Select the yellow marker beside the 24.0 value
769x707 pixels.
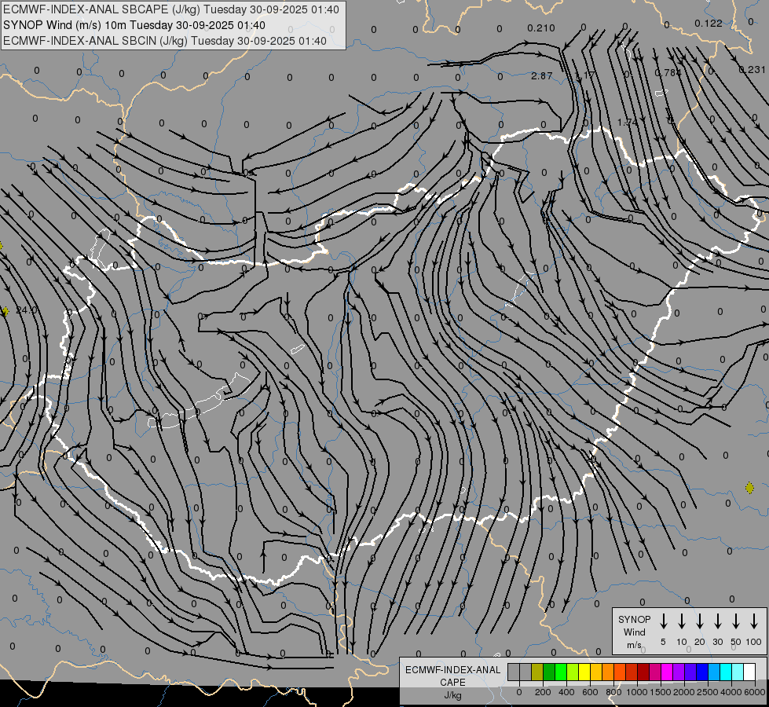pyautogui.click(x=5, y=311)
